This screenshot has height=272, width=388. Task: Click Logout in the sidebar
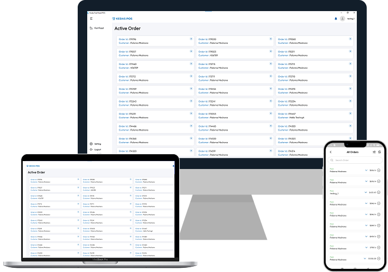click(x=97, y=149)
